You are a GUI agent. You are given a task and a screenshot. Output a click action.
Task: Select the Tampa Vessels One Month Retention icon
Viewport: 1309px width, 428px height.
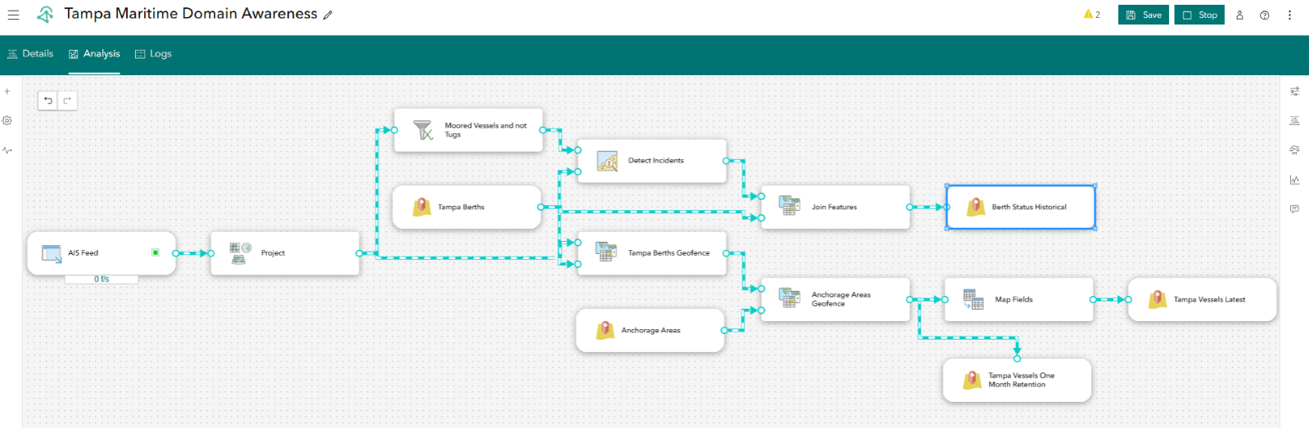[971, 380]
